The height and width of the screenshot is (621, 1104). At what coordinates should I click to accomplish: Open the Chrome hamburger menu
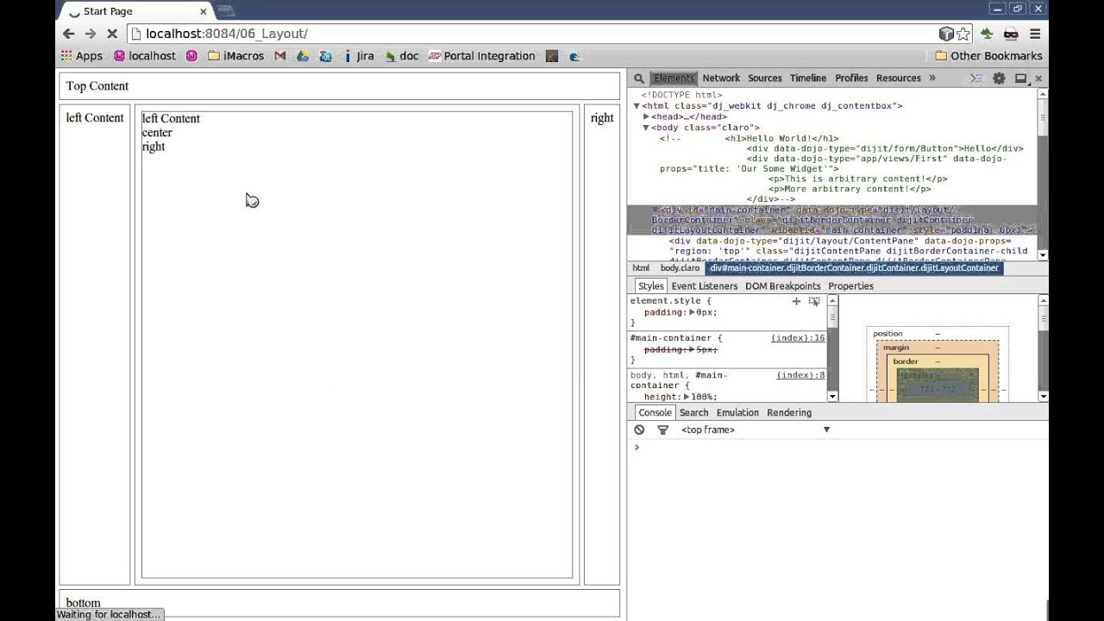(1035, 34)
